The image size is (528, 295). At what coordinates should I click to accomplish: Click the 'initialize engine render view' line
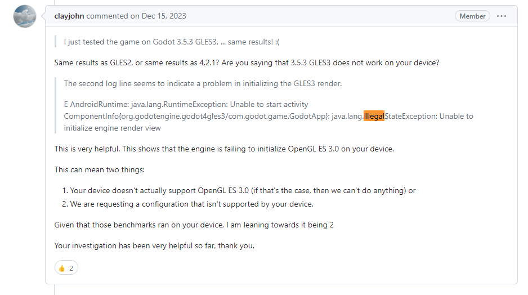pyautogui.click(x=113, y=128)
